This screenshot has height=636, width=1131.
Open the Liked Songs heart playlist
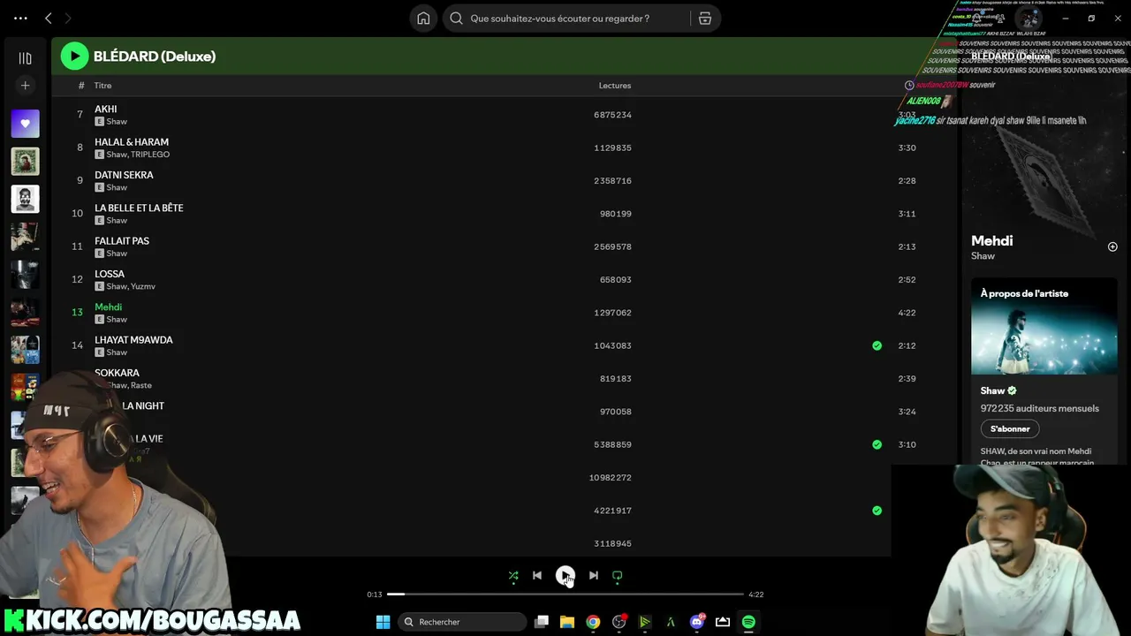pos(25,124)
